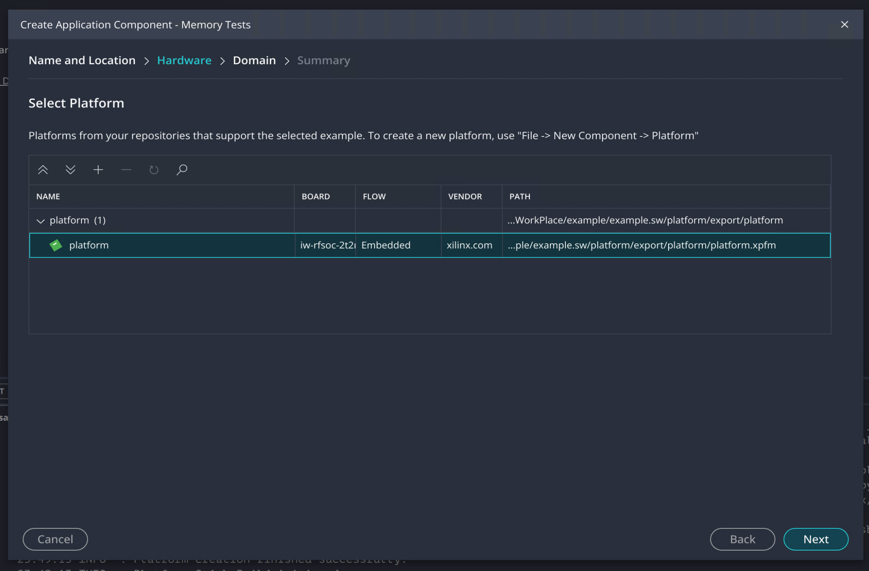The height and width of the screenshot is (571, 869).
Task: Click the Embedded flow cell
Action: (398, 245)
